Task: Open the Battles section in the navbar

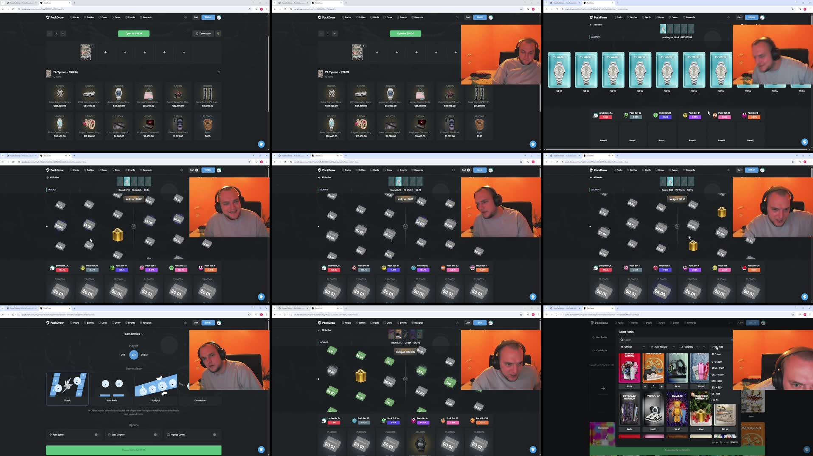Action: coord(89,17)
